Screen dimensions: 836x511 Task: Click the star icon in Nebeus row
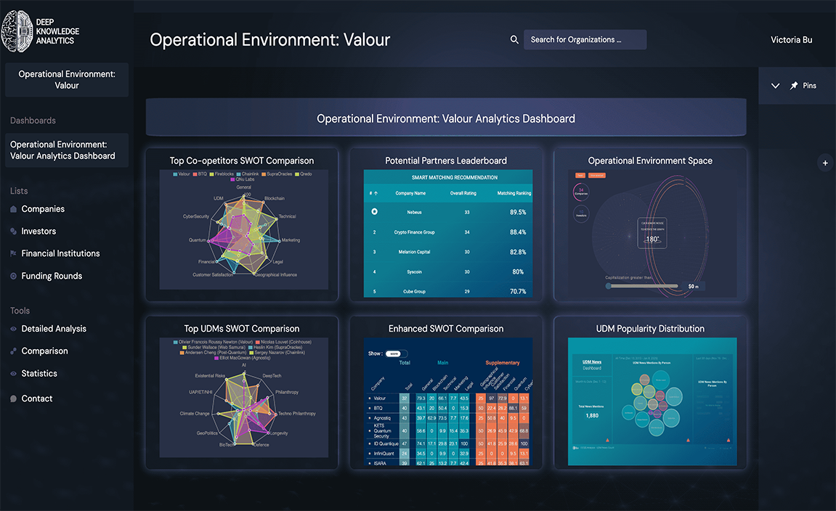pyautogui.click(x=374, y=212)
